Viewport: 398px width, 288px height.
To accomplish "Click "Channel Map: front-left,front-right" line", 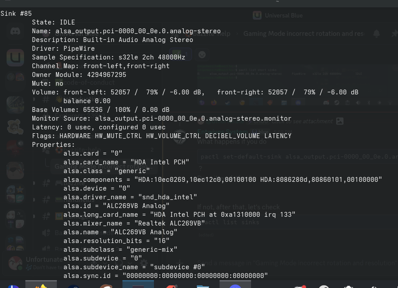I will point(101,66).
